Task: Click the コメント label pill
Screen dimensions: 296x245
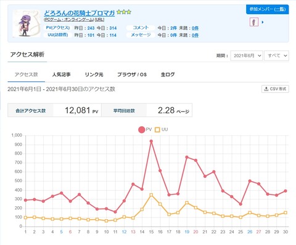Action: coord(141,28)
